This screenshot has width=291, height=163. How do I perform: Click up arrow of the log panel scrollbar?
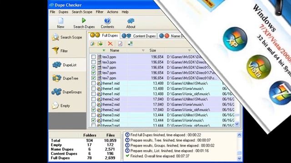(x=239, y=135)
